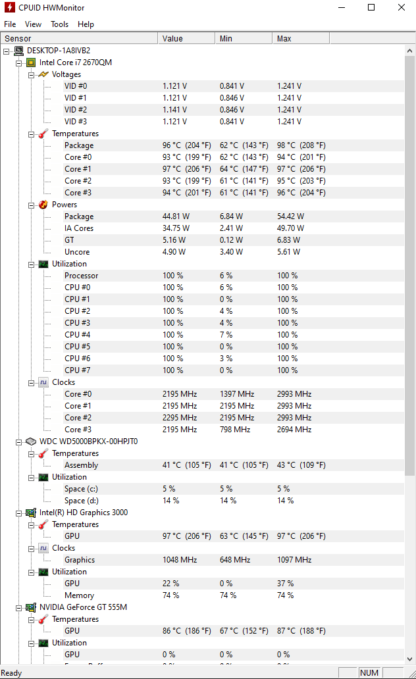This screenshot has width=416, height=679.
Task: Click the Voltages lightning icon under the CPU
Action: coord(43,74)
